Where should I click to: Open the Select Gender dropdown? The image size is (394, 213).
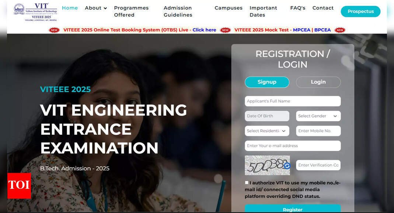318,116
